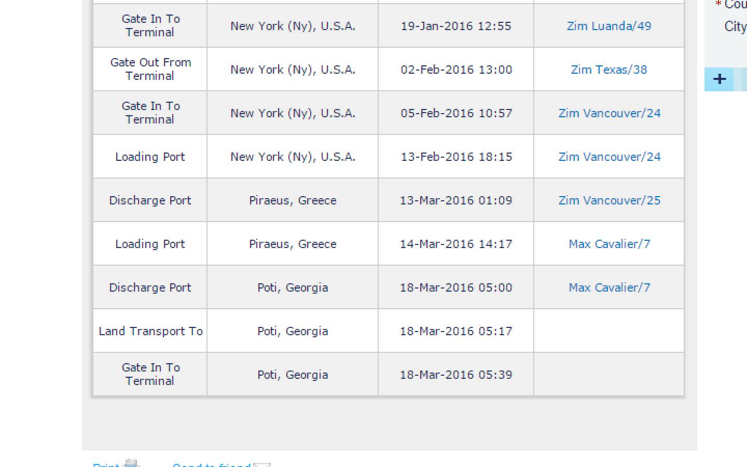This screenshot has height=467, width=747.
Task: Click the 13-Mar-2016 01:09 date cell
Action: click(456, 200)
